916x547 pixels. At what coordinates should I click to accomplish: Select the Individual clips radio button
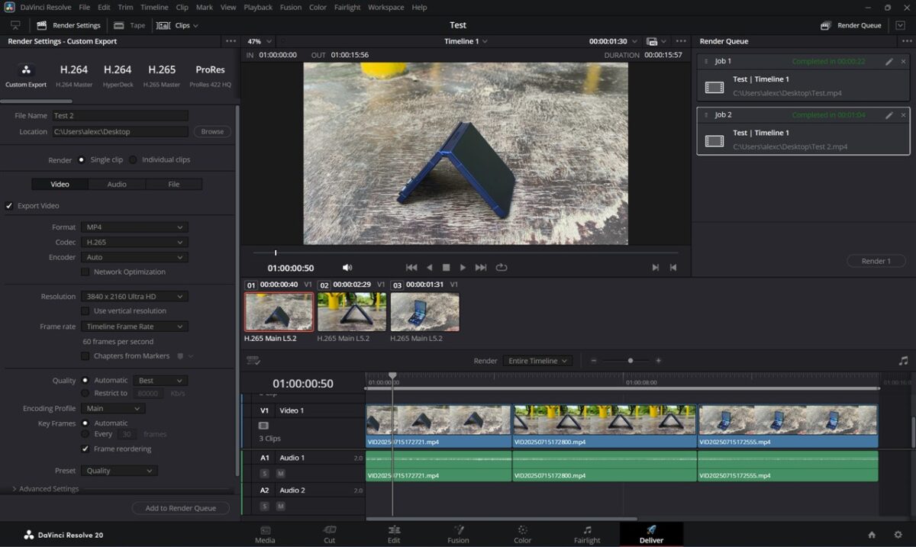pos(134,160)
